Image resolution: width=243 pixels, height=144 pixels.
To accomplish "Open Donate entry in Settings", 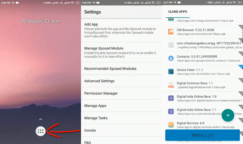I will point(121,130).
